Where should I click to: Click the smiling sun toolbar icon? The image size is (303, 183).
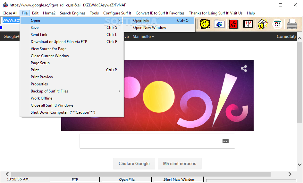coord(205,24)
